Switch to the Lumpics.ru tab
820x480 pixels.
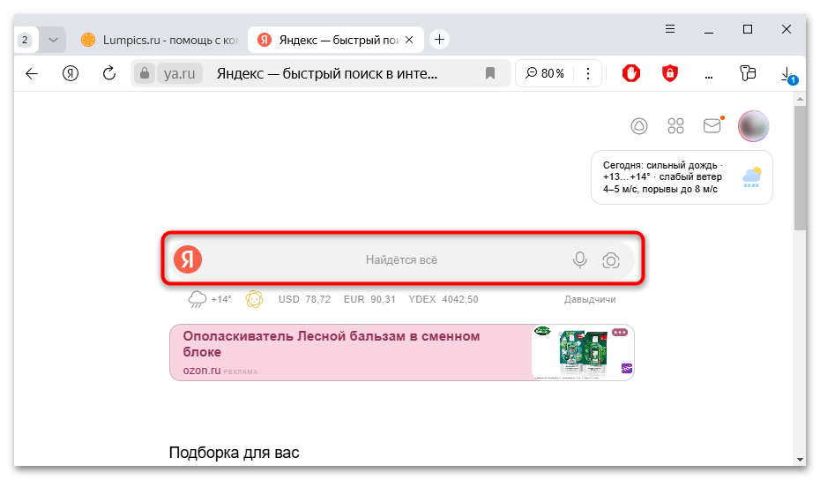coord(161,41)
